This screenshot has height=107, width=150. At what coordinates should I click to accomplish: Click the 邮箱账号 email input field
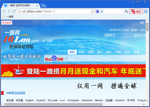[x=118, y=35]
